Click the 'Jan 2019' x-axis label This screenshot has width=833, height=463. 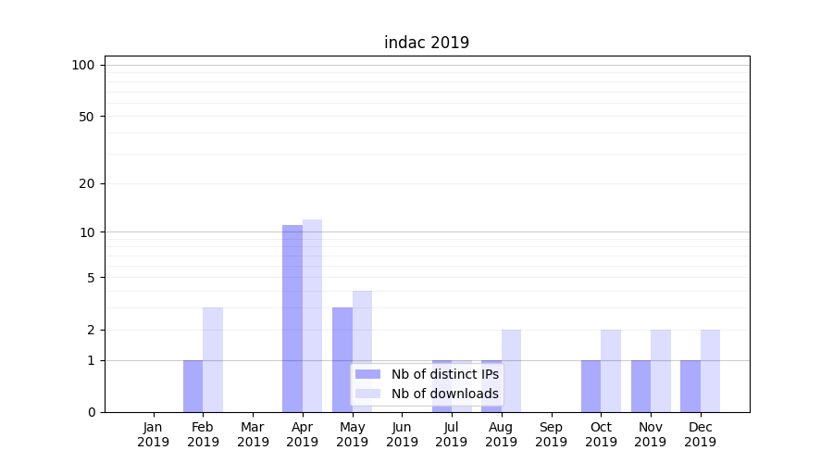pos(153,434)
